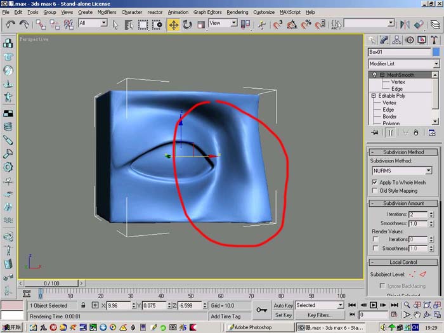Select the Rectangular Selection Region tool
This screenshot has height=333, width=444.
click(143, 25)
